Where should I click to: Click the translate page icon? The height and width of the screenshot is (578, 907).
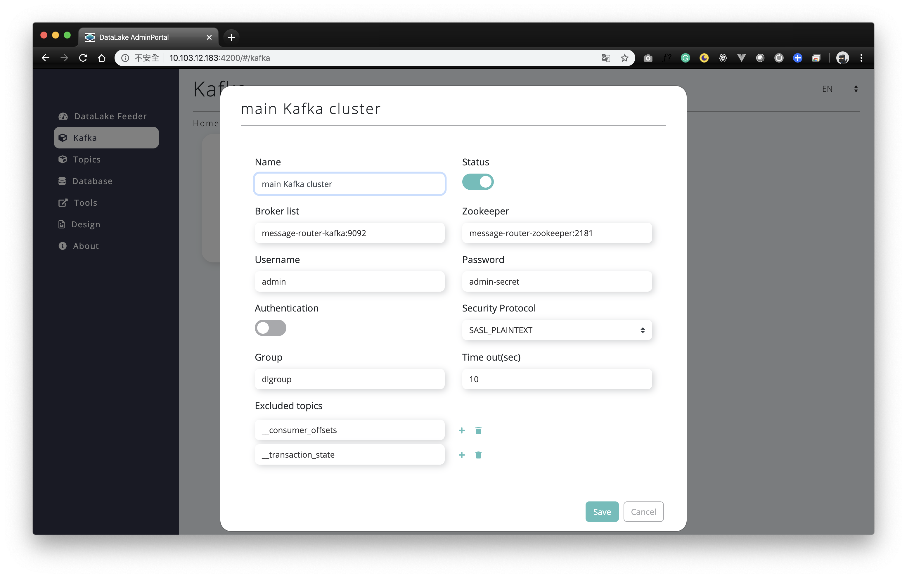click(x=606, y=58)
